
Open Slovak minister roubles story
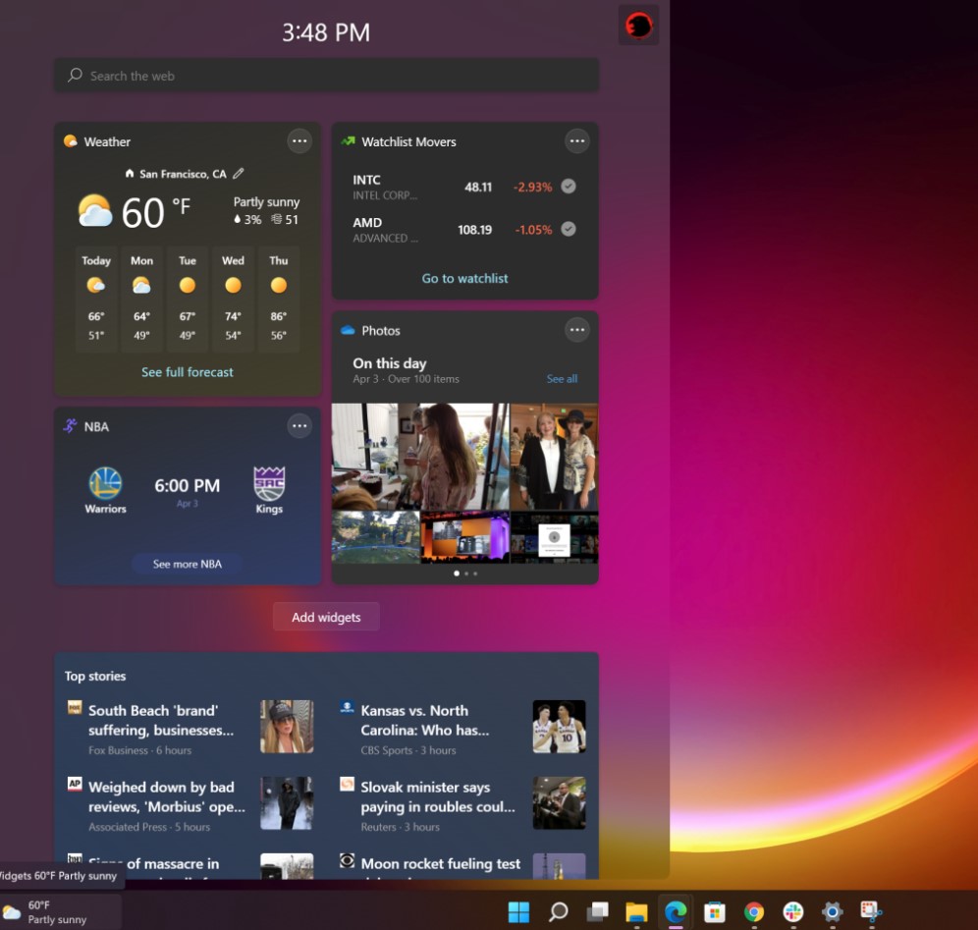click(x=438, y=797)
